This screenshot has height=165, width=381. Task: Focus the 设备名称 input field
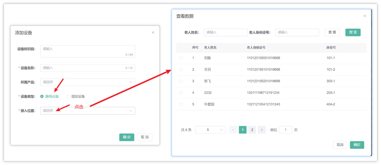coord(88,68)
